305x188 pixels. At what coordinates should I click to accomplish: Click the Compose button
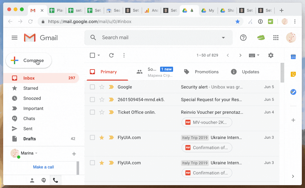(28, 60)
